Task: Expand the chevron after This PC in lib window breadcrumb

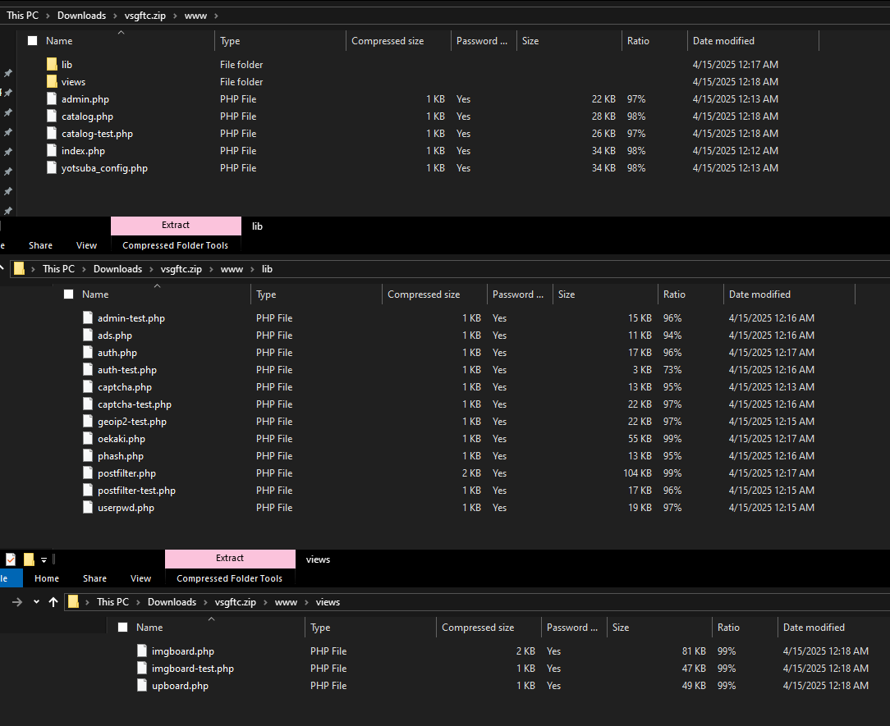Action: pyautogui.click(x=84, y=269)
